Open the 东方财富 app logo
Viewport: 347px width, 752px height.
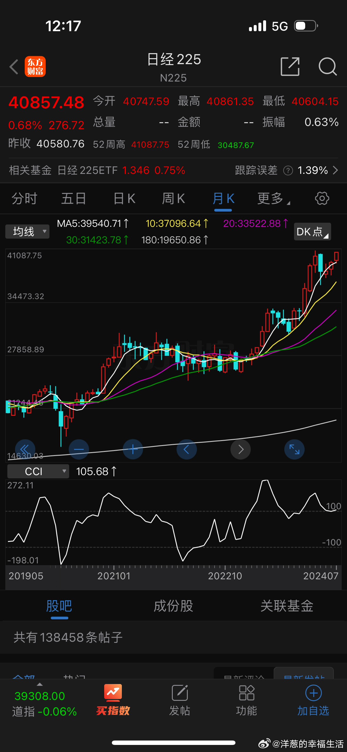point(35,66)
